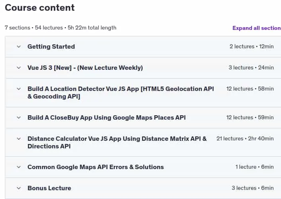281x199 pixels.
Task: Click the '3 lectures • 24min' label
Action: point(251,67)
